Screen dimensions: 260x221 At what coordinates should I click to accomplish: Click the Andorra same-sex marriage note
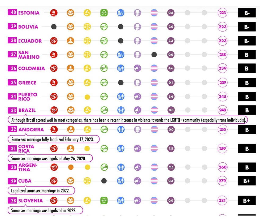tap(54, 139)
